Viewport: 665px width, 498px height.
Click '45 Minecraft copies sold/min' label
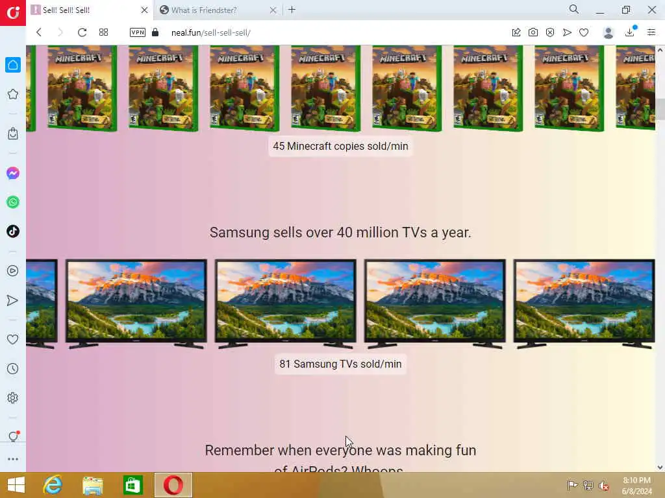340,146
